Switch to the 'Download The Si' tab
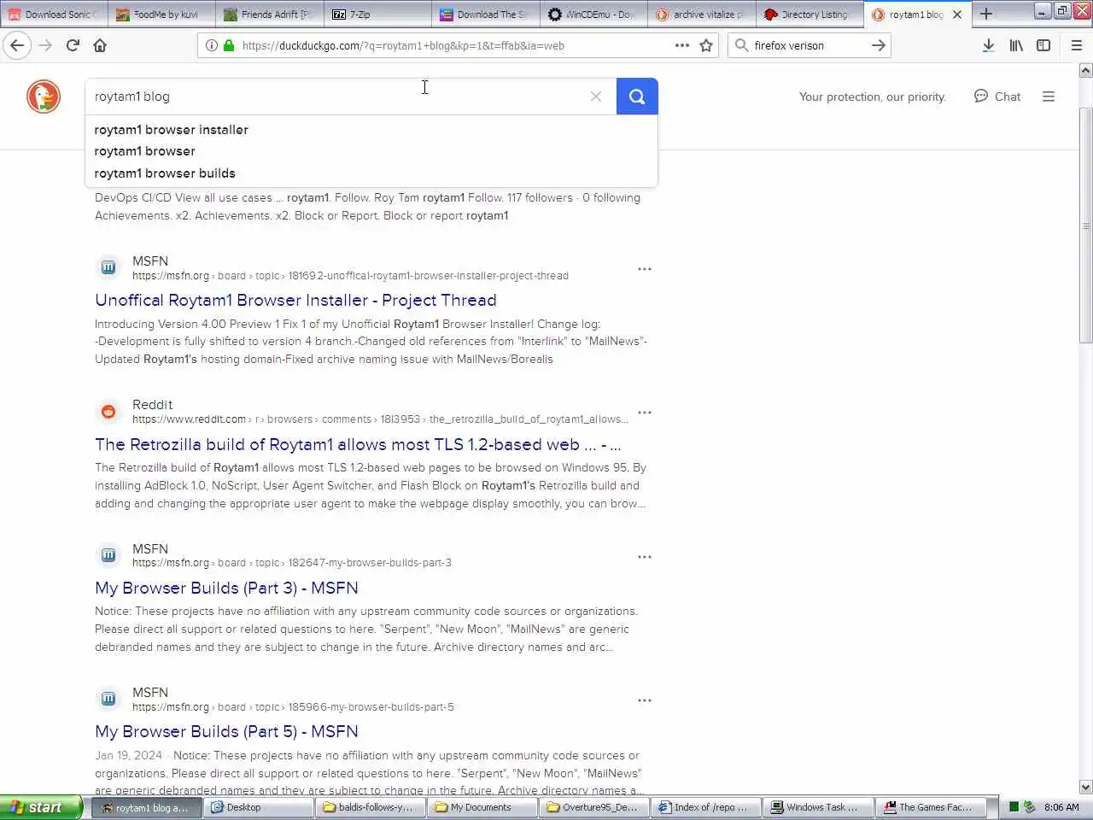Image resolution: width=1093 pixels, height=820 pixels. click(486, 15)
